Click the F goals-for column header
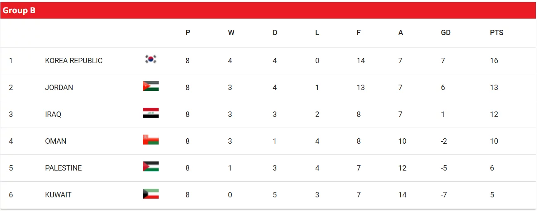 [359, 33]
